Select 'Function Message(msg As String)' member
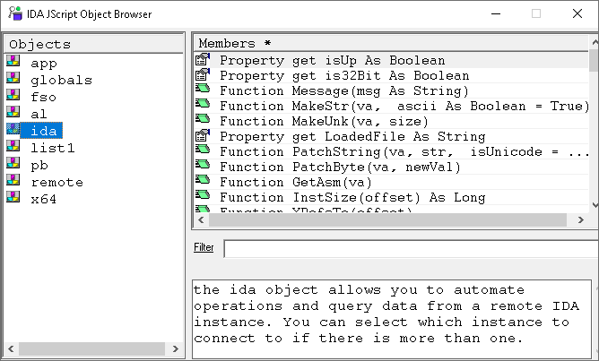Viewport: 599px width, 361px height. click(391, 90)
